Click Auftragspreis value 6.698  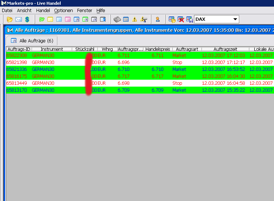click(123, 83)
